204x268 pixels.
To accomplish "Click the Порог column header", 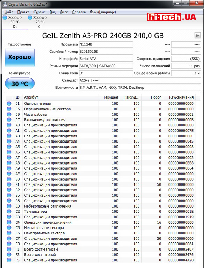I will click(152, 97).
